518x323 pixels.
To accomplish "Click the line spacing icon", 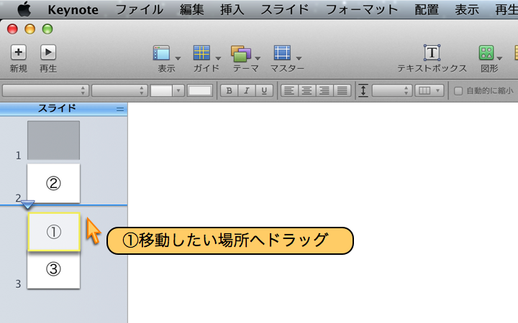I will point(363,90).
